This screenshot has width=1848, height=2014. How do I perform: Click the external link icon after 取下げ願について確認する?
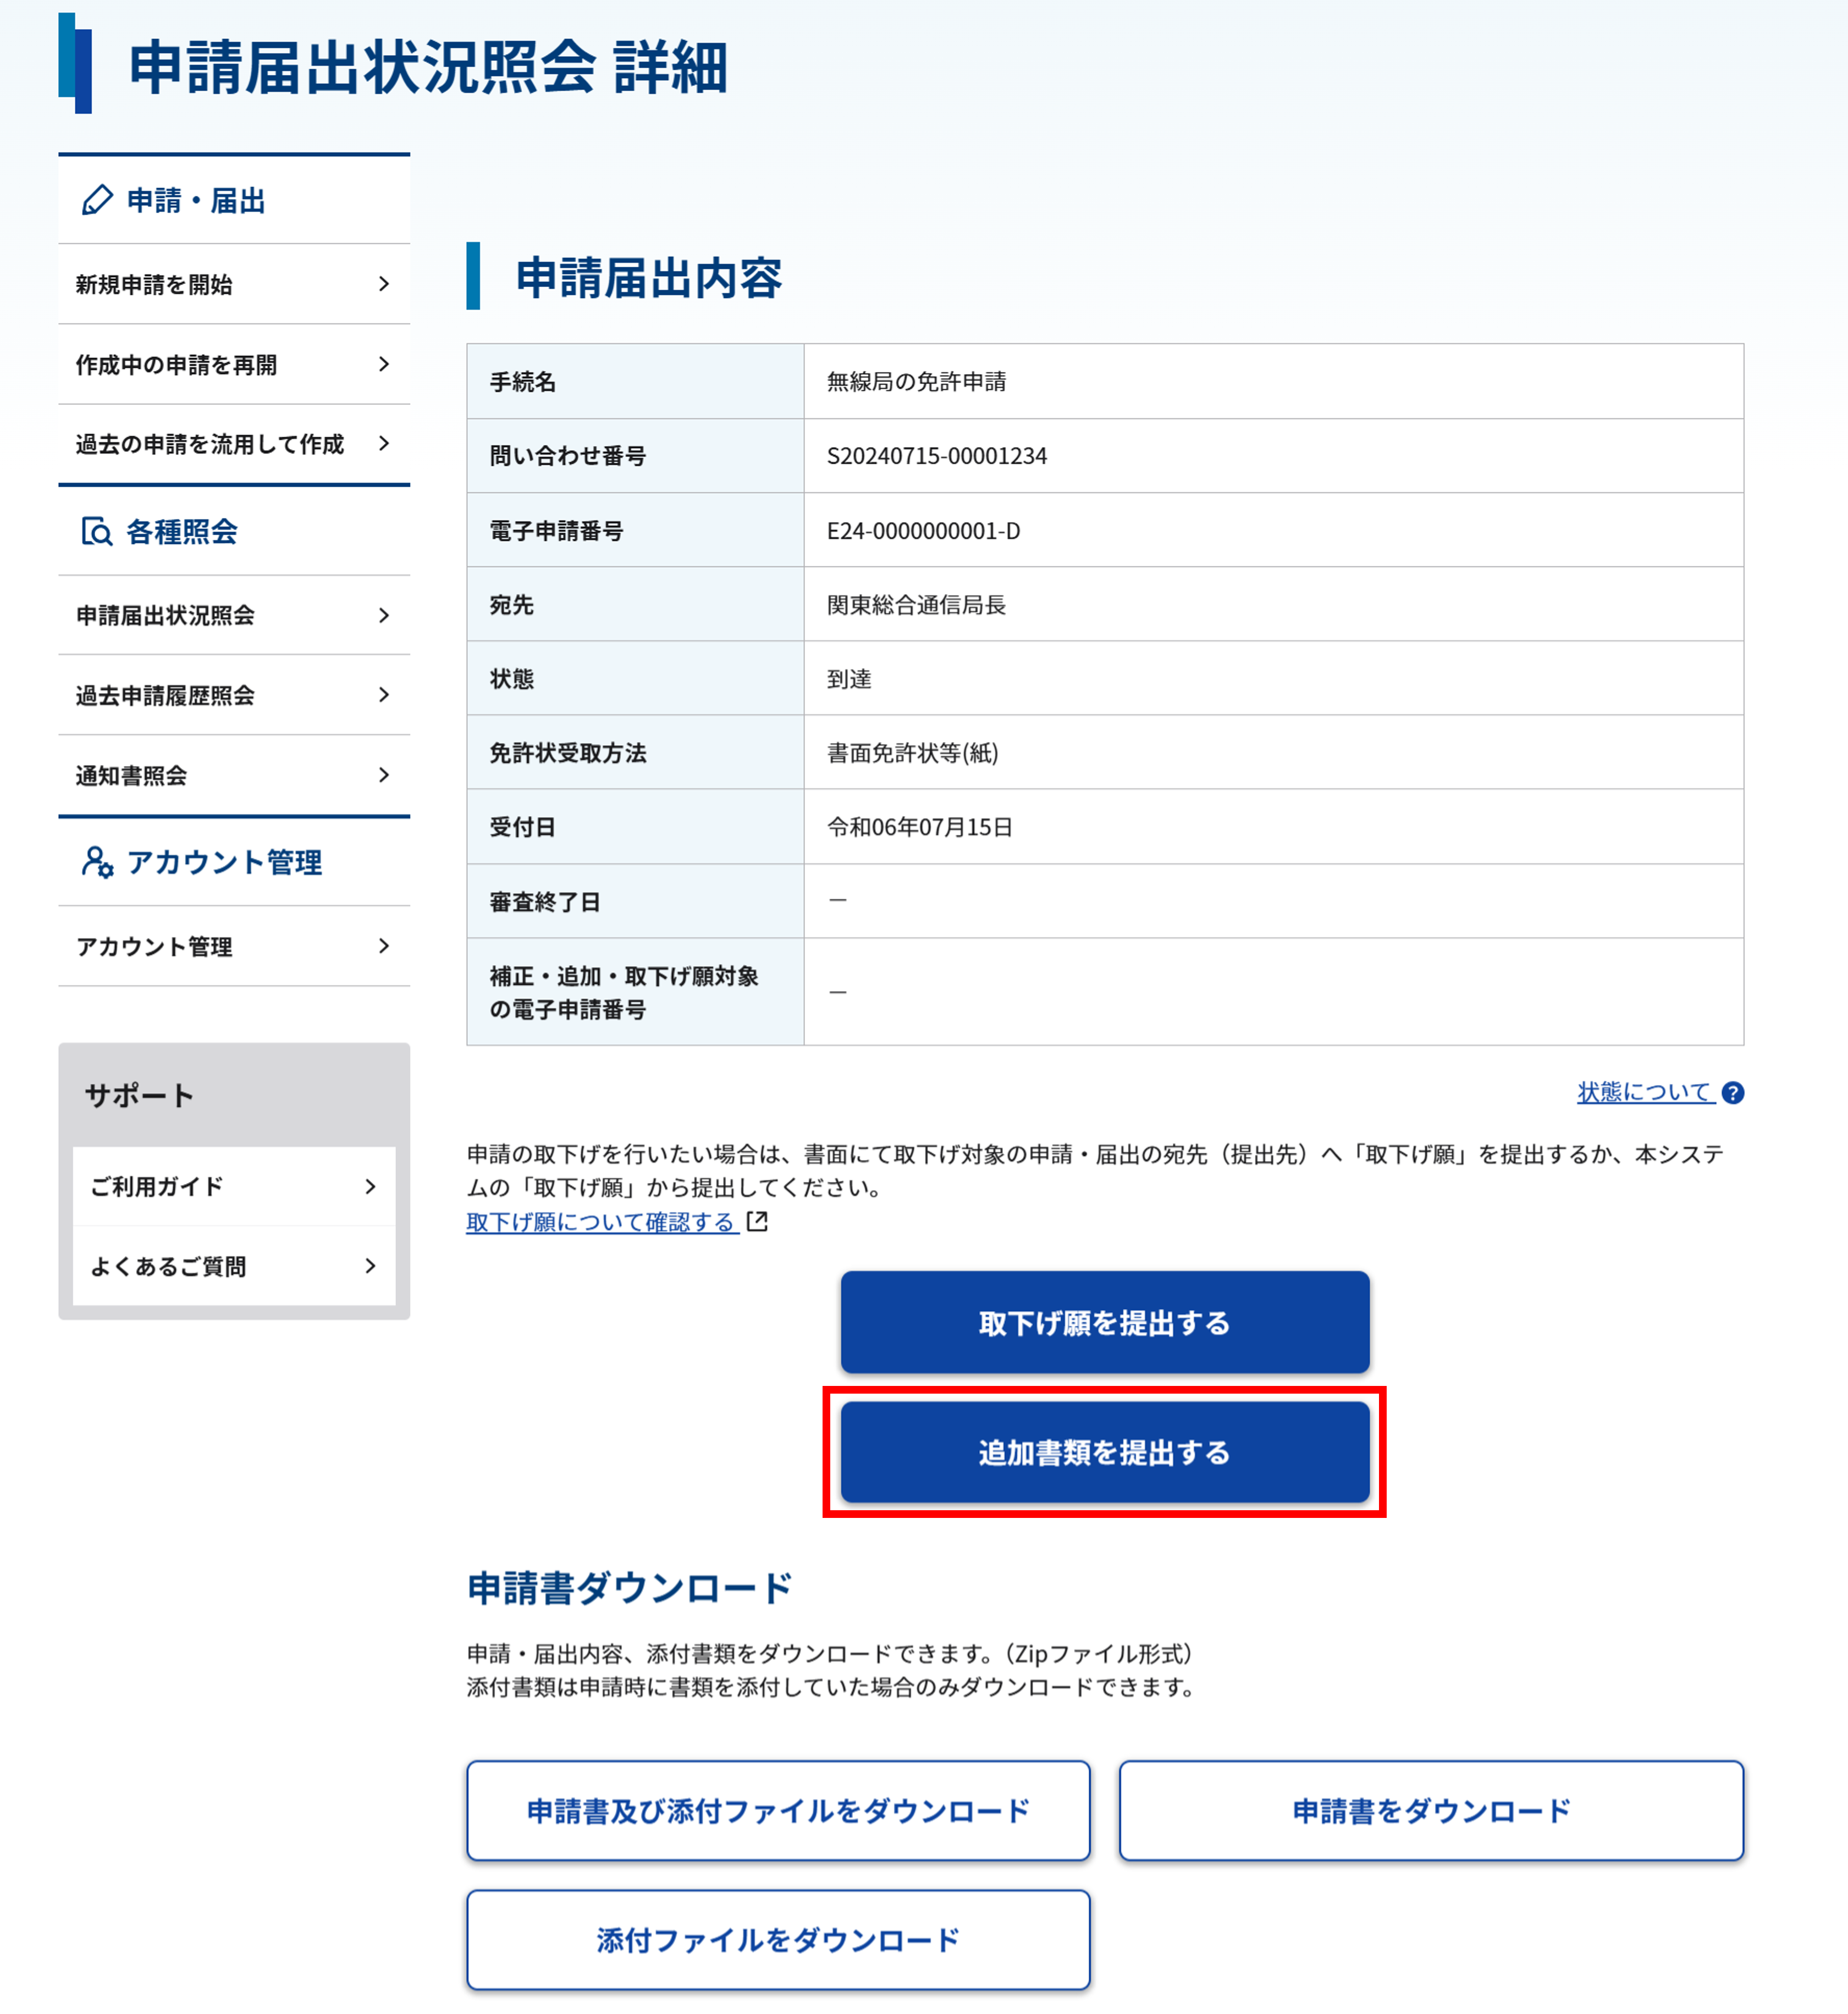tap(757, 1221)
